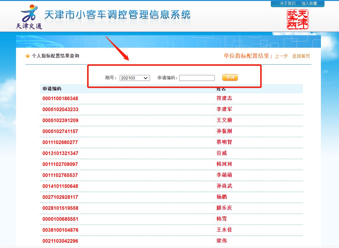Click the 申请编码 column header
The image size is (339, 248).
pyautogui.click(x=52, y=89)
